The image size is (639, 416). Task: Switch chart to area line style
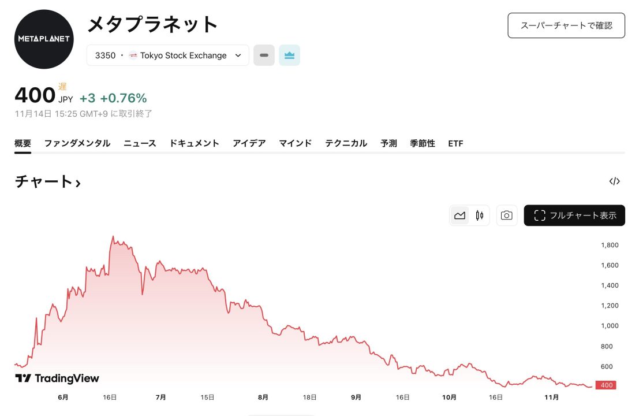click(459, 216)
